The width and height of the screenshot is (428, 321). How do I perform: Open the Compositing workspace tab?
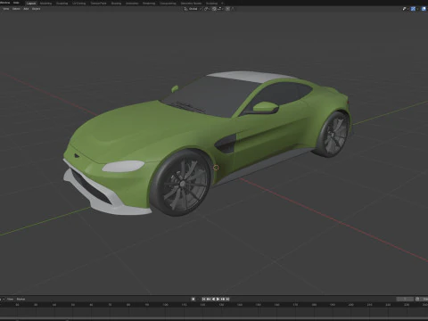[x=168, y=4]
